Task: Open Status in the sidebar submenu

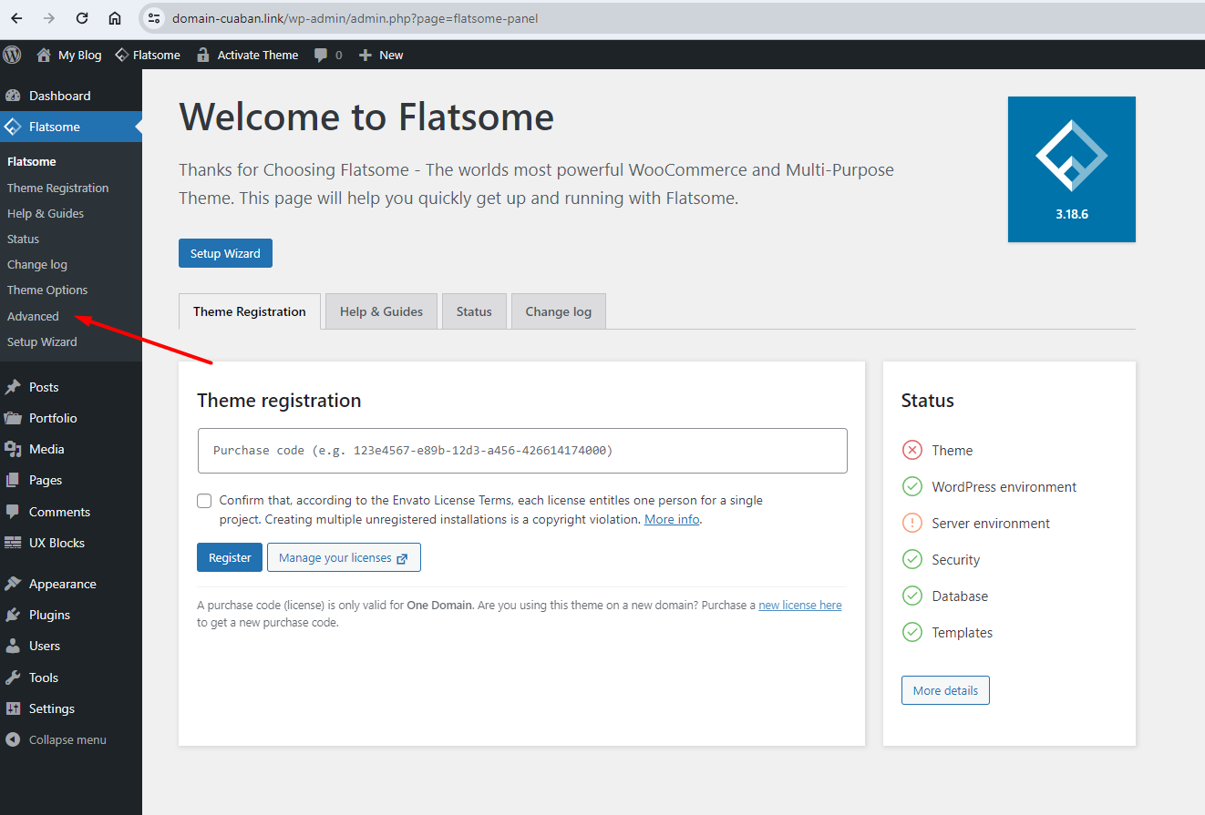Action: [x=24, y=239]
